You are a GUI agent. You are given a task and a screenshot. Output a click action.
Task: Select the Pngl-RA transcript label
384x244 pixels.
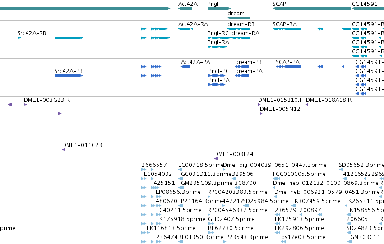click(x=218, y=42)
